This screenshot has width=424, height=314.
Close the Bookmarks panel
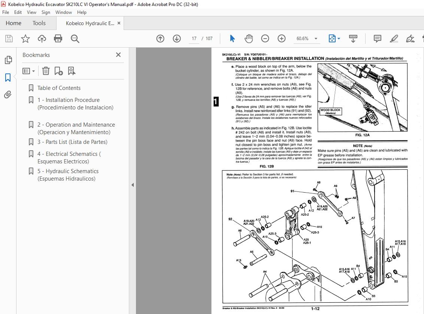(118, 55)
